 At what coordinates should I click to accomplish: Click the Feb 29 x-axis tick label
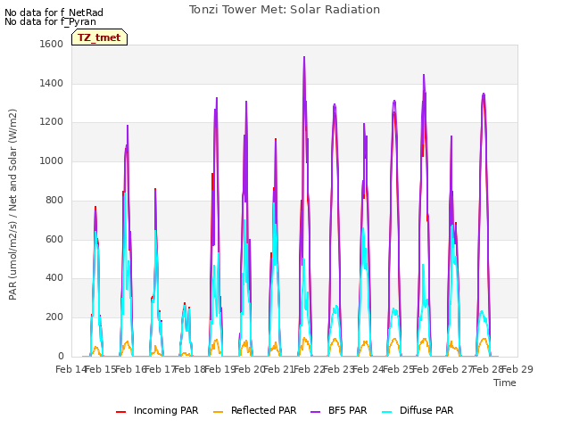point(517,369)
